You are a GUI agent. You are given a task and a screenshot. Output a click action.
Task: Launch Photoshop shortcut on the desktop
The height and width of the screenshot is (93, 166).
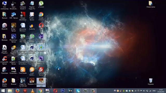13,38
